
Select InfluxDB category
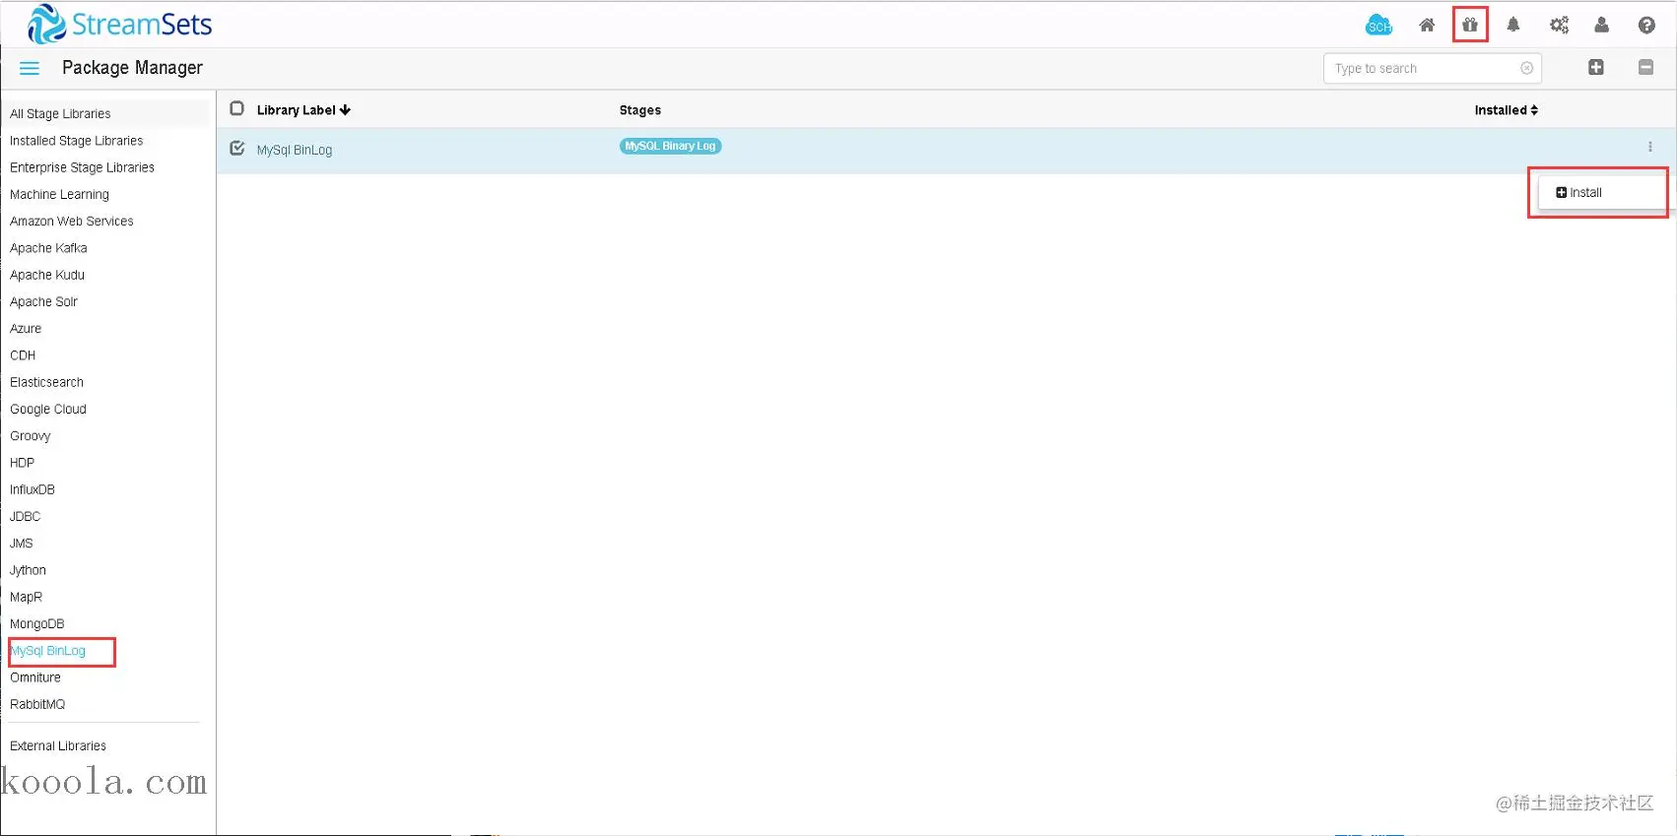pyautogui.click(x=33, y=489)
